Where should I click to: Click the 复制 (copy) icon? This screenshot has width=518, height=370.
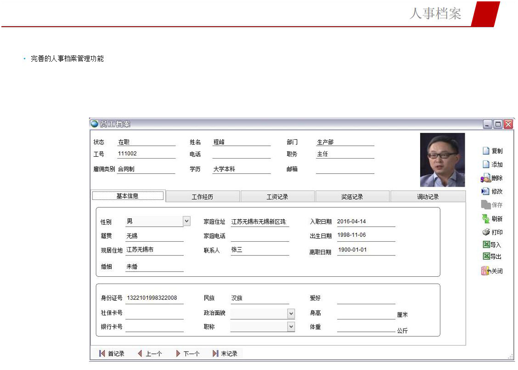486,151
